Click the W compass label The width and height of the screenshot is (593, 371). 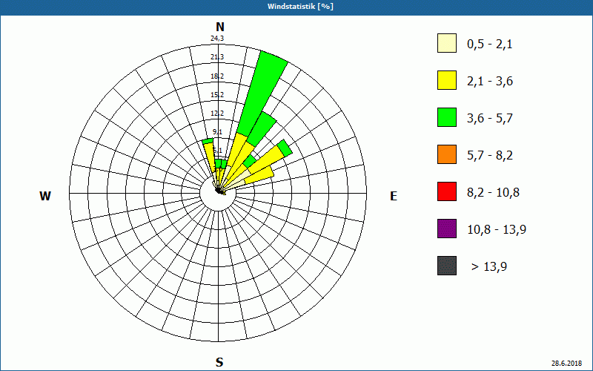point(45,196)
